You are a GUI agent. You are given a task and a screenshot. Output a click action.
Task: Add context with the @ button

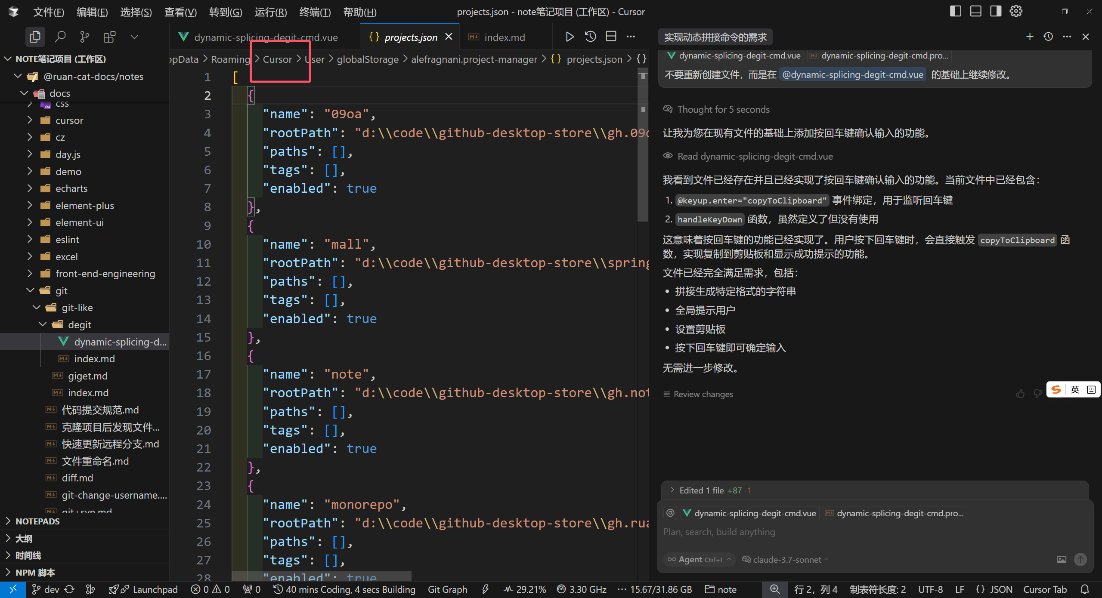point(670,513)
